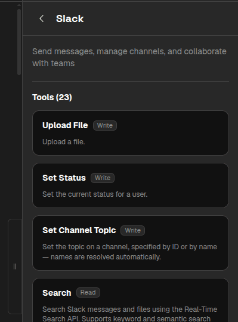
Task: Click the Write badge next to Upload File
Action: [x=105, y=125]
